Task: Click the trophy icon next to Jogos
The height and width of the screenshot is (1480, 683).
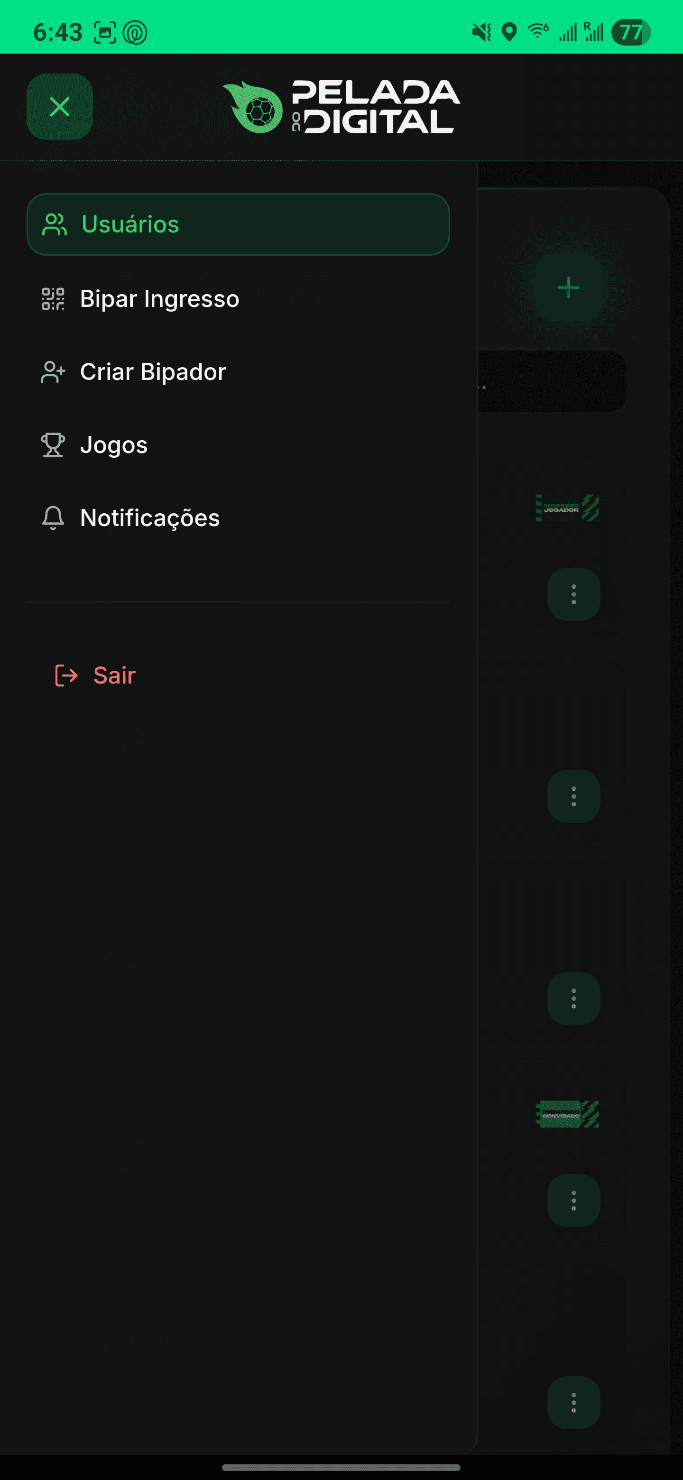Action: click(x=53, y=444)
